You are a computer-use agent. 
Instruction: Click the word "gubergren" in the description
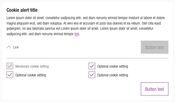pos(13,29)
